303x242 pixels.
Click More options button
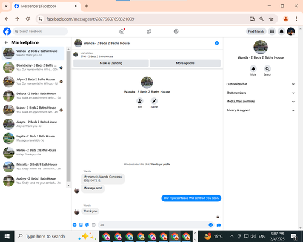pyautogui.click(x=185, y=63)
